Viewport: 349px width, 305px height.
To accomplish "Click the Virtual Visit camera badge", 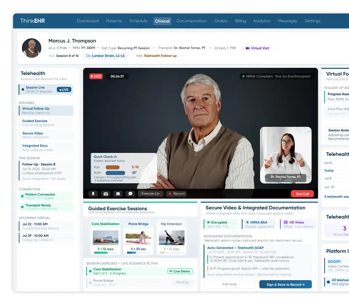I will pos(257,48).
